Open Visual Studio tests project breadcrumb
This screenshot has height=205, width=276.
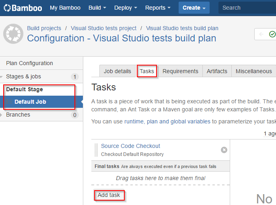point(103,28)
